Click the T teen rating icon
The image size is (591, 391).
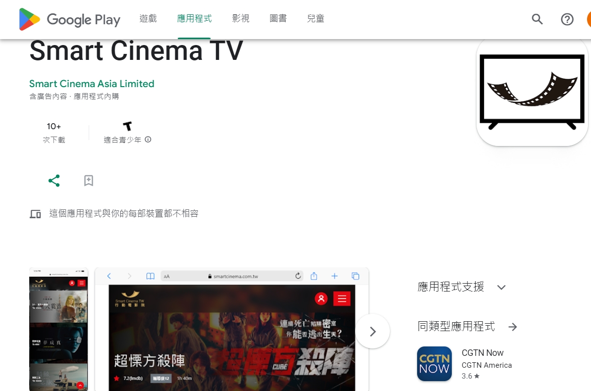(x=127, y=126)
